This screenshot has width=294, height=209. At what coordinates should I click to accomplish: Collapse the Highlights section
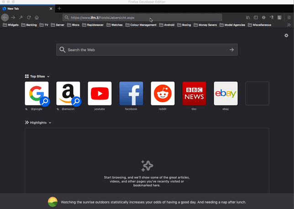click(50, 123)
